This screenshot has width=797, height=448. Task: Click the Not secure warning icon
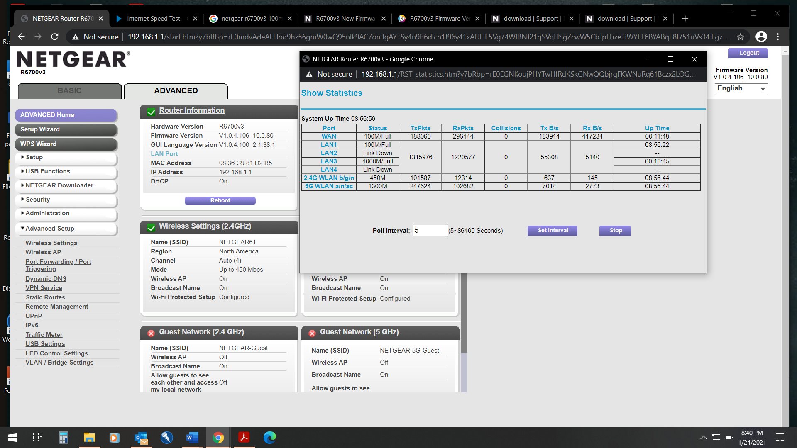75,37
